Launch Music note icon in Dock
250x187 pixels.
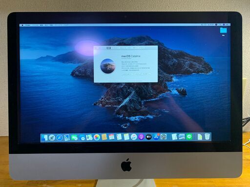134,137
